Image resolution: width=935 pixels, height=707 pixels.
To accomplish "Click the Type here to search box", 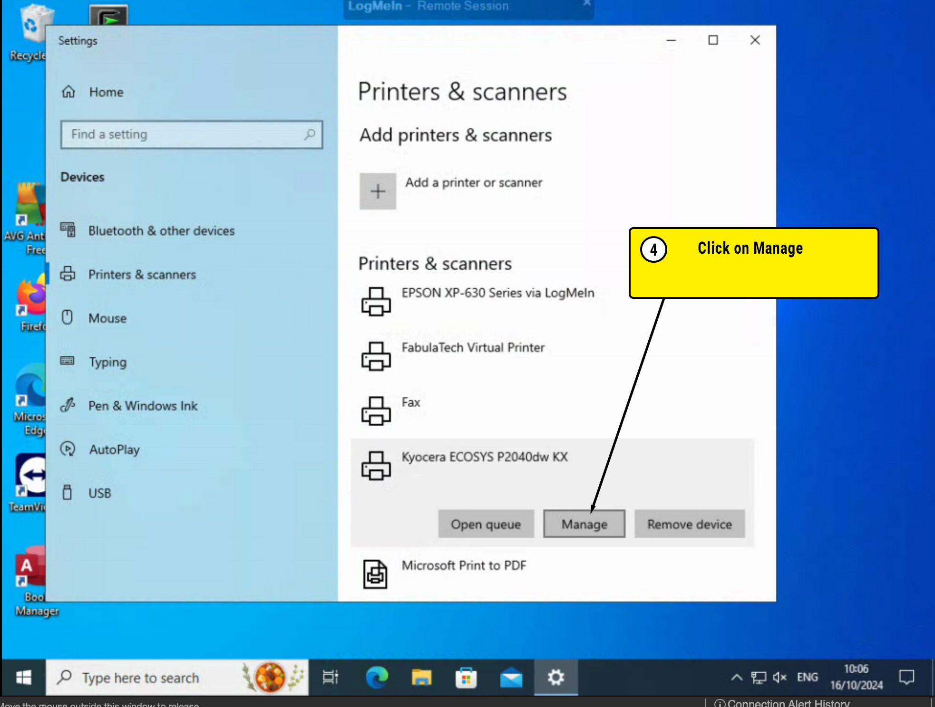I will pos(177,678).
